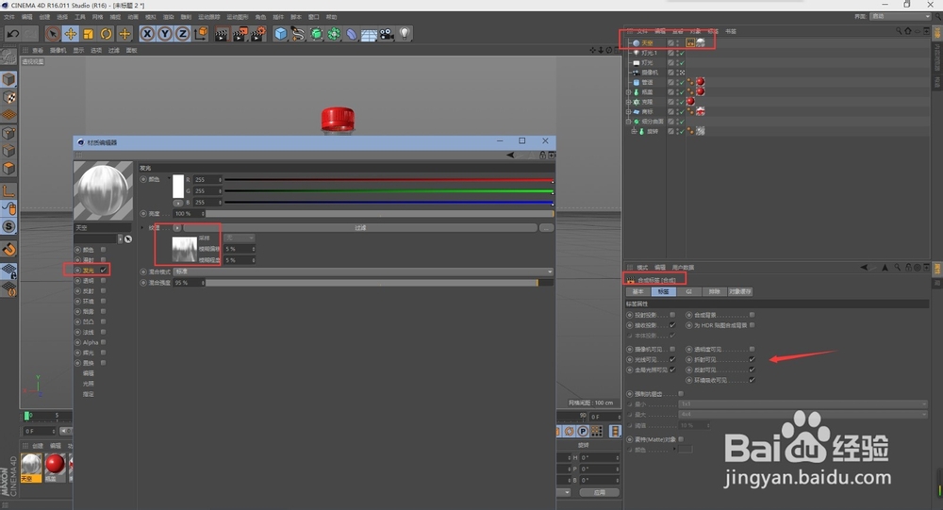The width and height of the screenshot is (943, 510).
Task: Expand the 商标 object in the tree
Action: (x=628, y=111)
